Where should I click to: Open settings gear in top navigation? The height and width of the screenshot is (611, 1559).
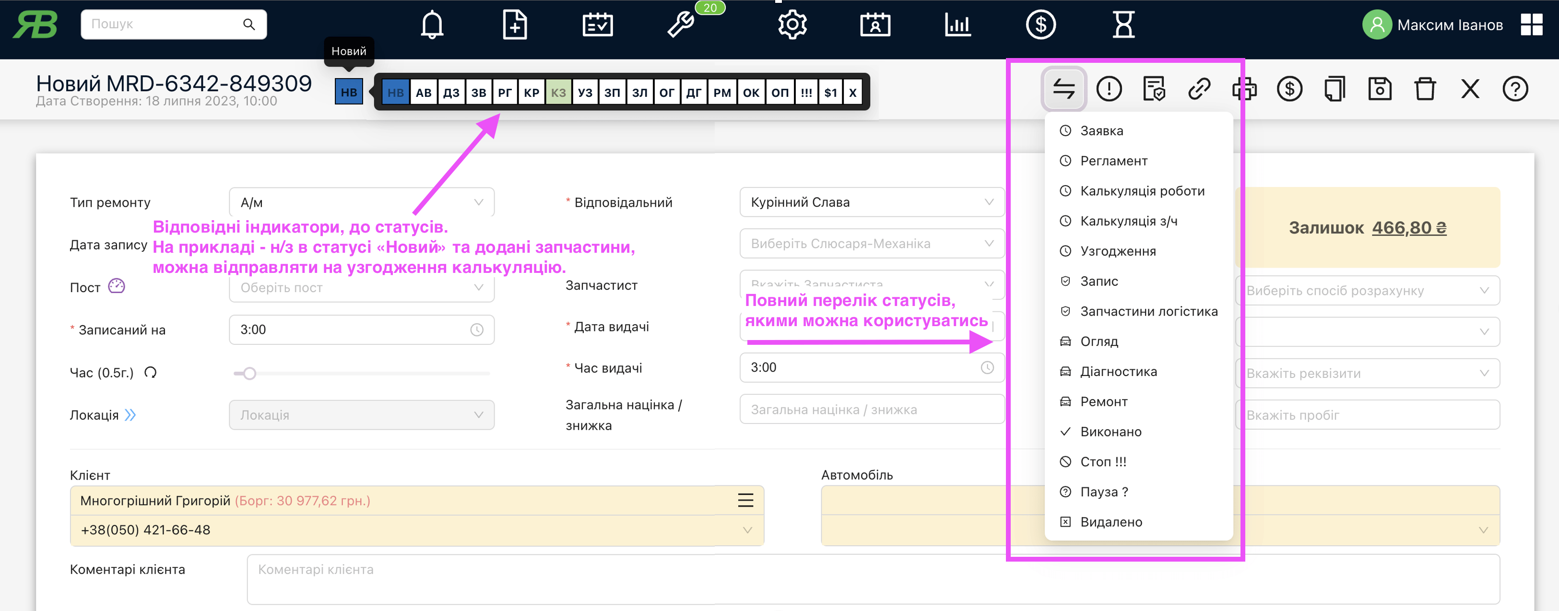click(x=791, y=25)
